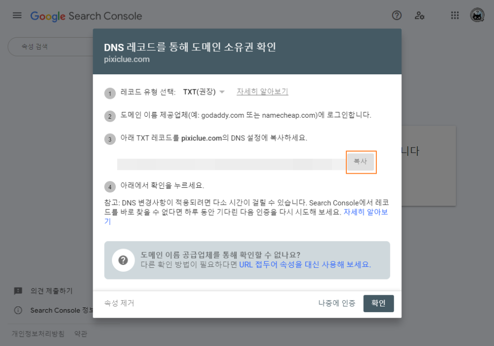494x346 pixels.
Task: Click 속성 제거 to remove property
Action: [119, 303]
